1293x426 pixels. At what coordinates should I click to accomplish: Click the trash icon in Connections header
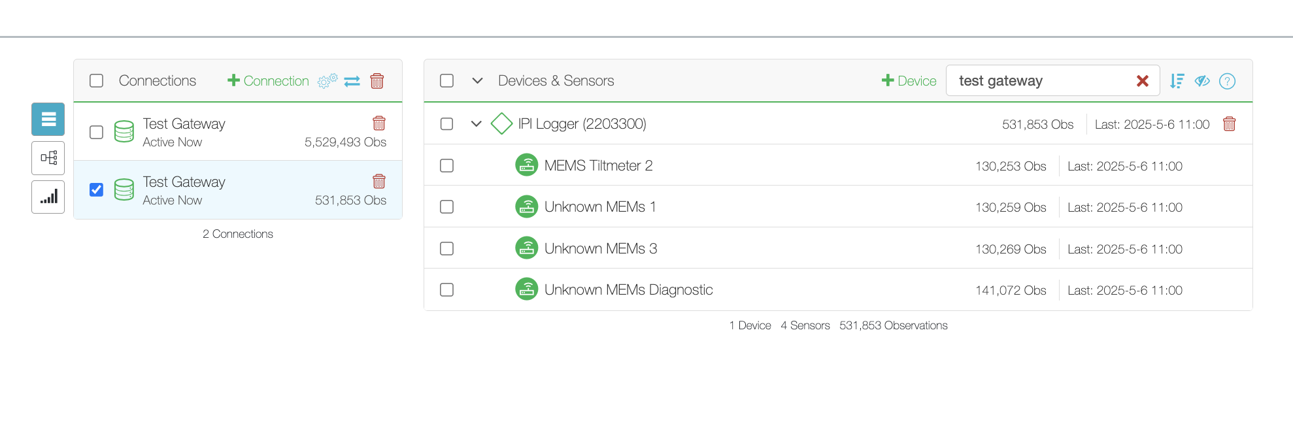(377, 81)
